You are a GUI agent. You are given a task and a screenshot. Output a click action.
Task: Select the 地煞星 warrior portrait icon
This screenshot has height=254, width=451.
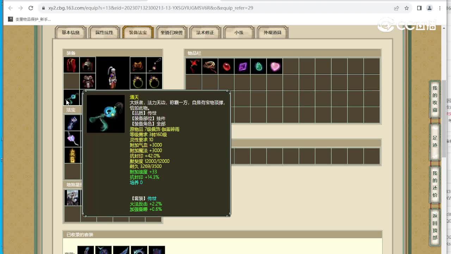(x=73, y=198)
